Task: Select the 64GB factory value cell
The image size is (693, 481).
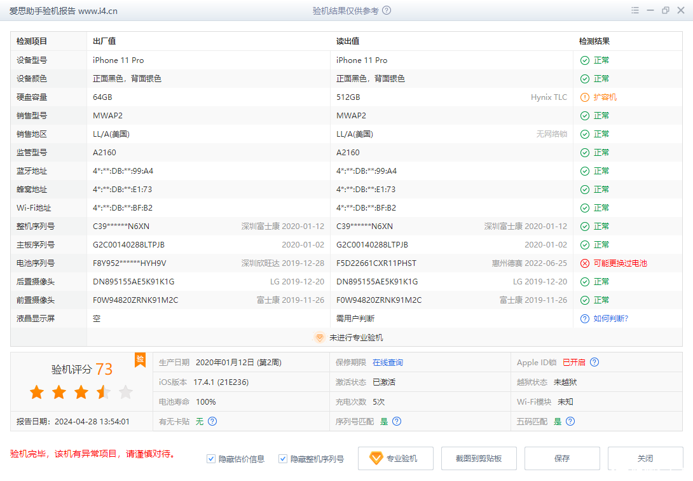Action: pos(102,97)
